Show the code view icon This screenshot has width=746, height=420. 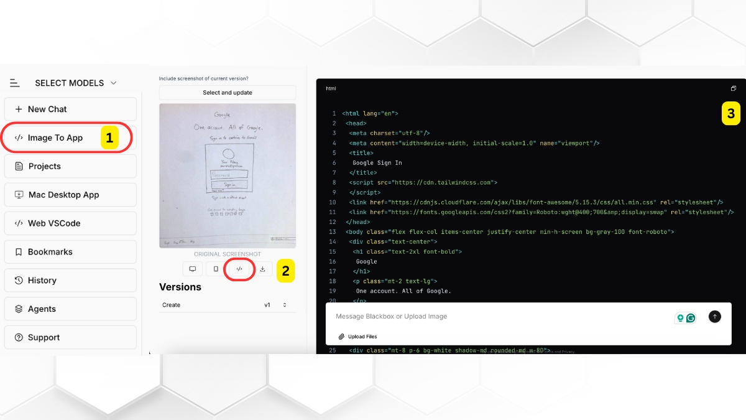click(239, 269)
